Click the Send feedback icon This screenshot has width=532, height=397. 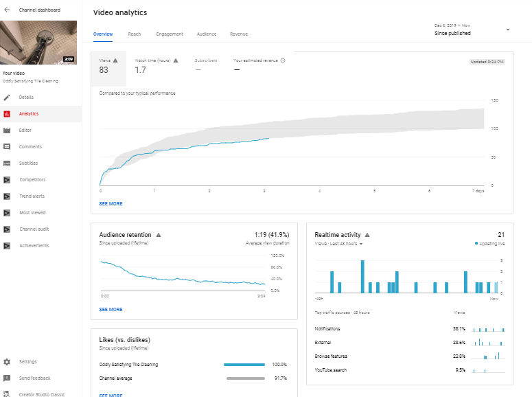[7, 378]
